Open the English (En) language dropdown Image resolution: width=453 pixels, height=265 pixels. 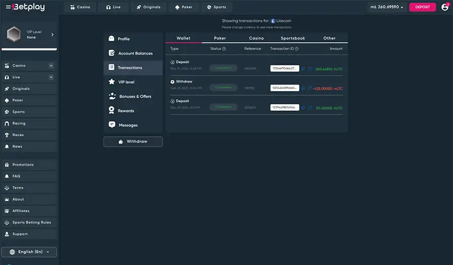[29, 252]
